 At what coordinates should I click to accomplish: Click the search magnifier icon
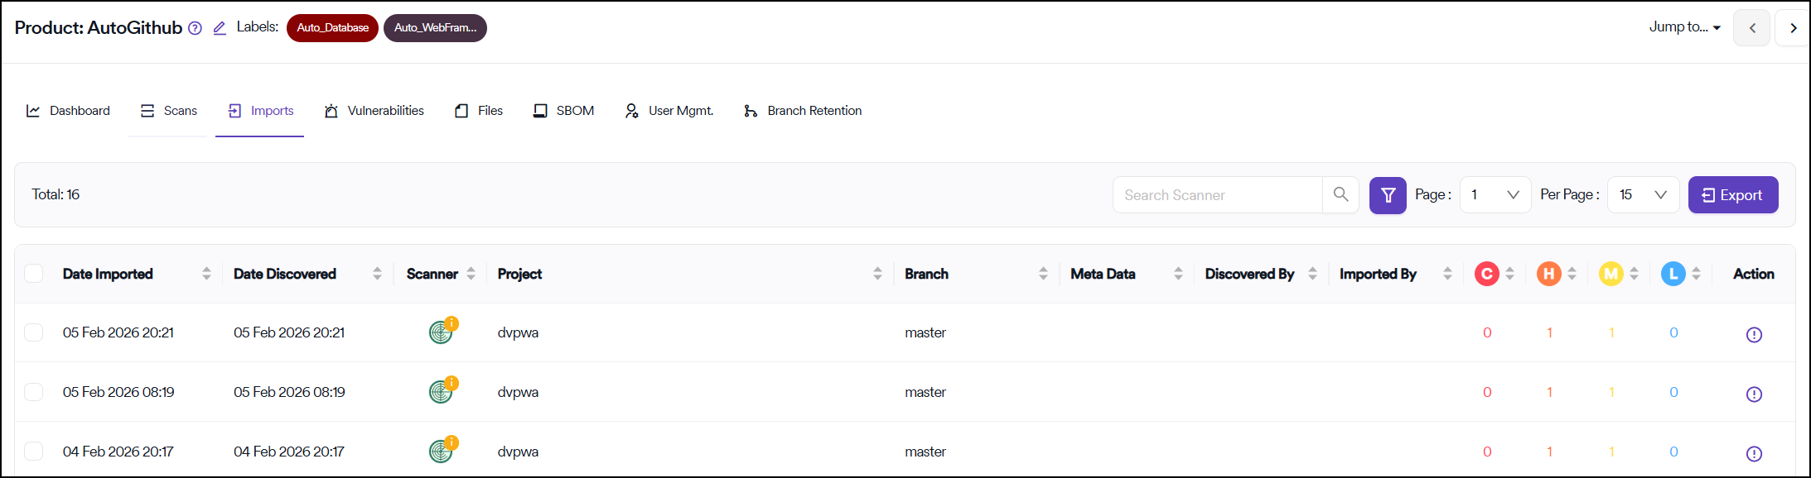1340,194
